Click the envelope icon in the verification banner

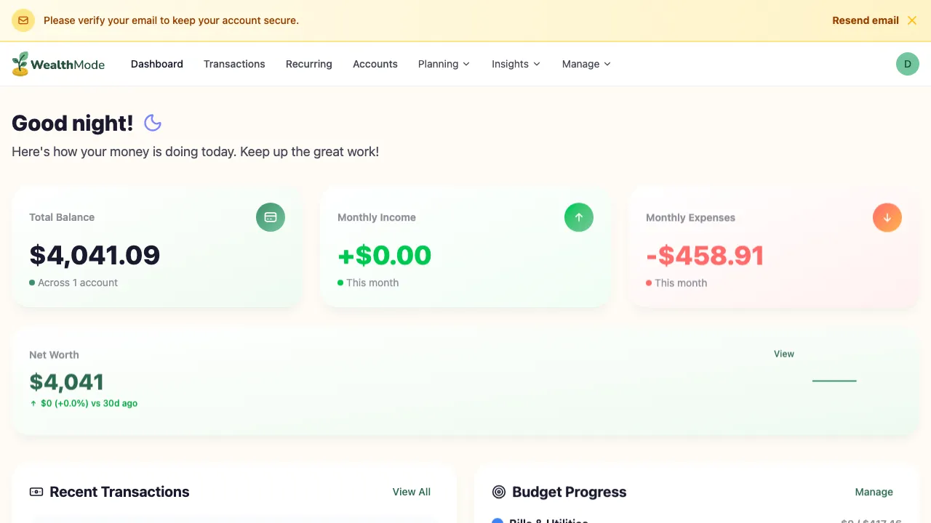tap(23, 20)
